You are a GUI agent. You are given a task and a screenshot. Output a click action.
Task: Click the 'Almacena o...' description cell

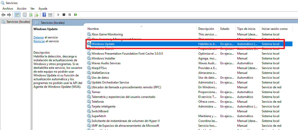click(207, 73)
